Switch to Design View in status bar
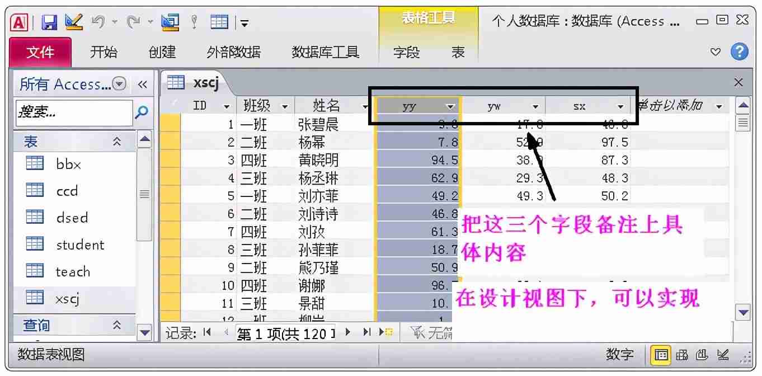The image size is (762, 376). (722, 355)
